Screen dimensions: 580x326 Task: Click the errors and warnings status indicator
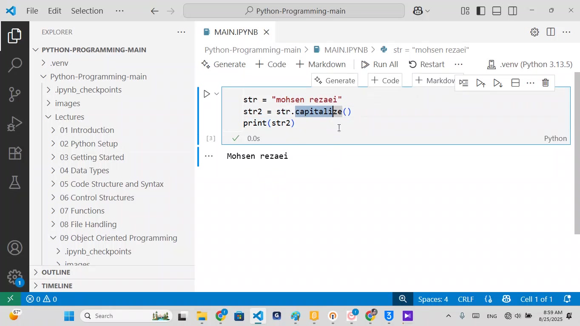[42, 299]
